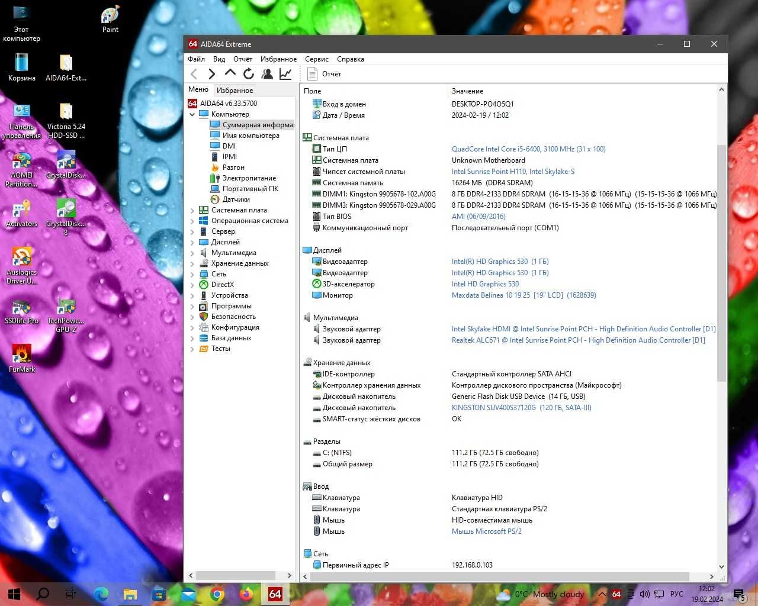This screenshot has width=758, height=606.
Task: Open the FurMark desktop shortcut
Action: 22,359
